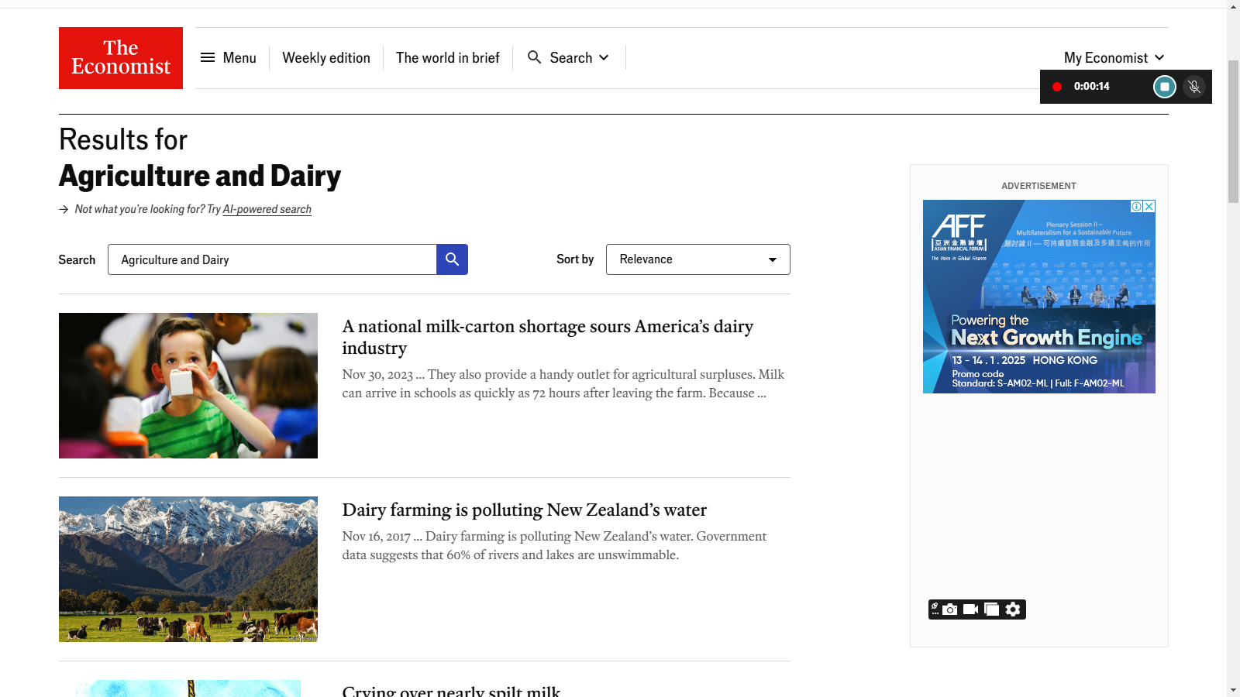The height and width of the screenshot is (697, 1240).
Task: Try the AI-powered search link
Action: [267, 209]
